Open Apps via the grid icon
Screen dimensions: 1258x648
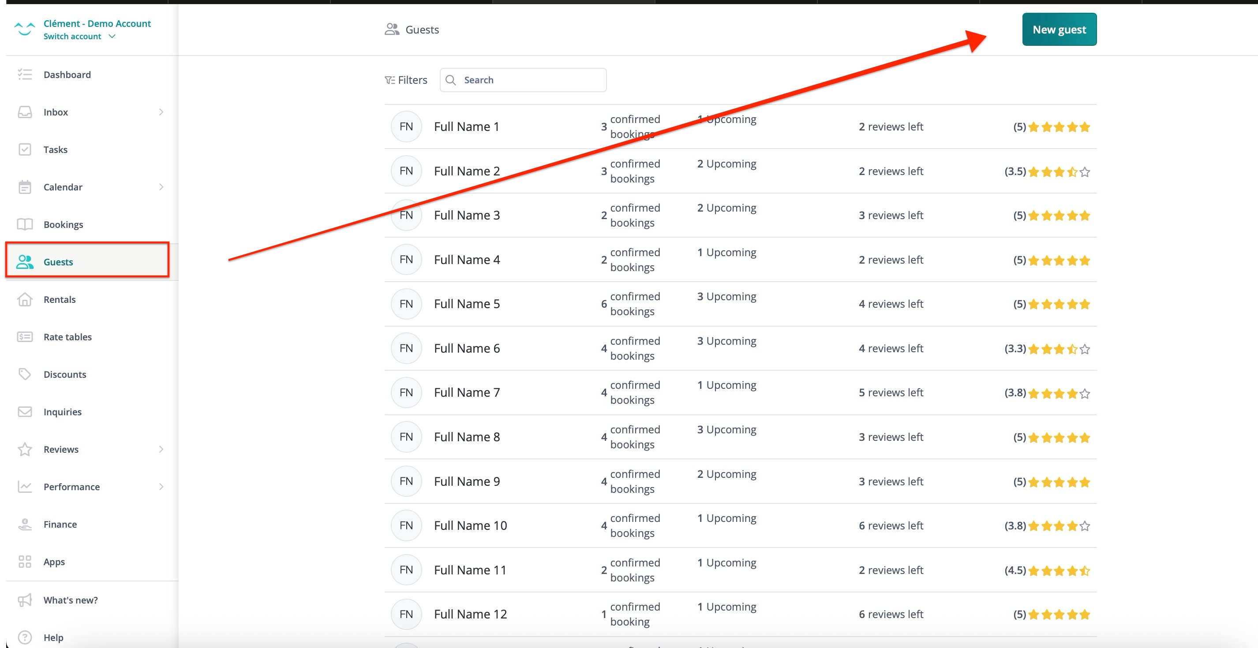coord(25,562)
